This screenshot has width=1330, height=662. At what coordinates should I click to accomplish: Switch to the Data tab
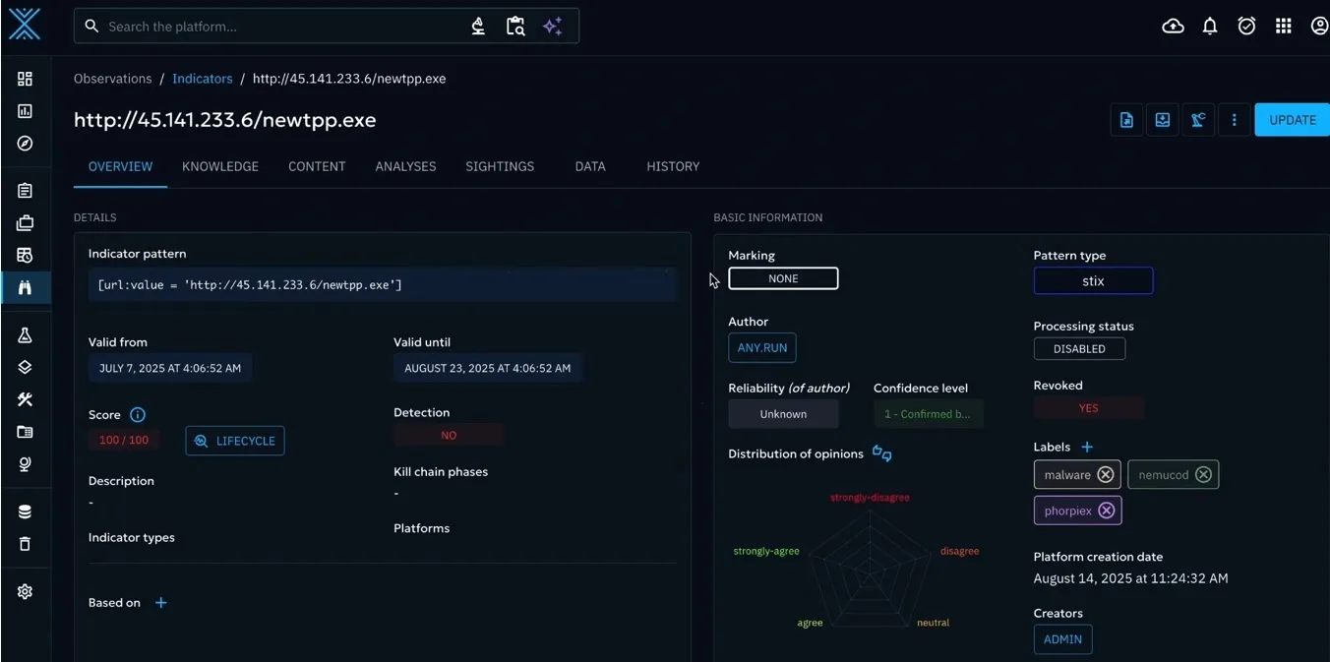[590, 166]
